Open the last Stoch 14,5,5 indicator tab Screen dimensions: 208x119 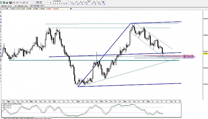pyautogui.click(x=43, y=118)
